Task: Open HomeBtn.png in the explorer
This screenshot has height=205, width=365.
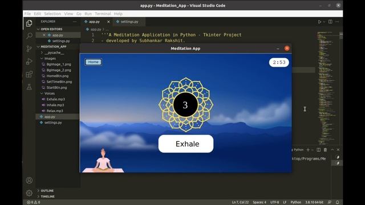Action: 58,76
